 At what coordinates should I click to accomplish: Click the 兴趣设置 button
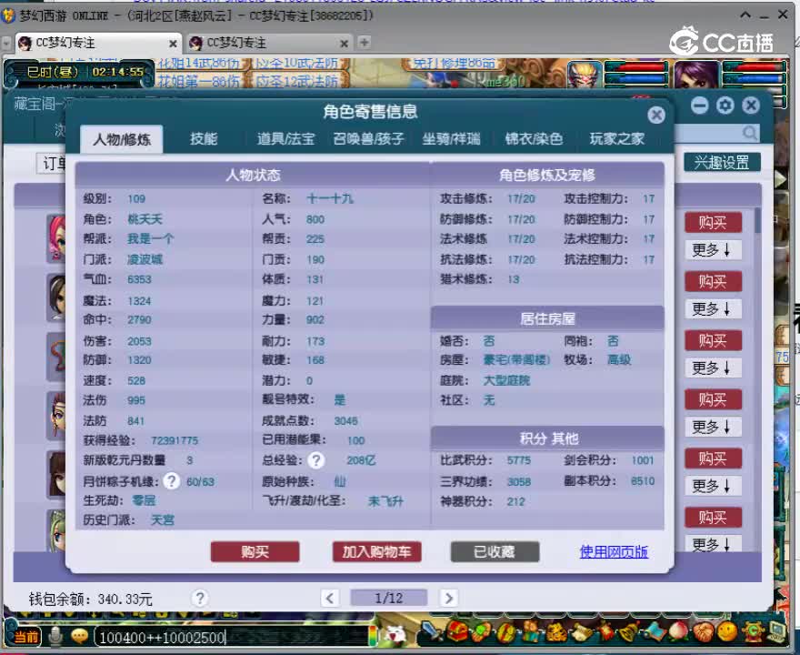pos(722,162)
